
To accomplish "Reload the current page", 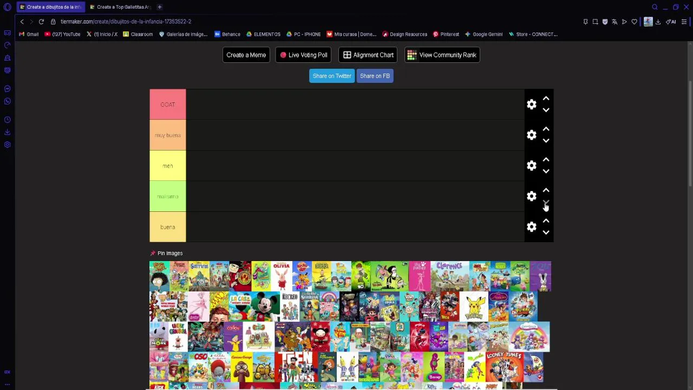I will pyautogui.click(x=41, y=22).
